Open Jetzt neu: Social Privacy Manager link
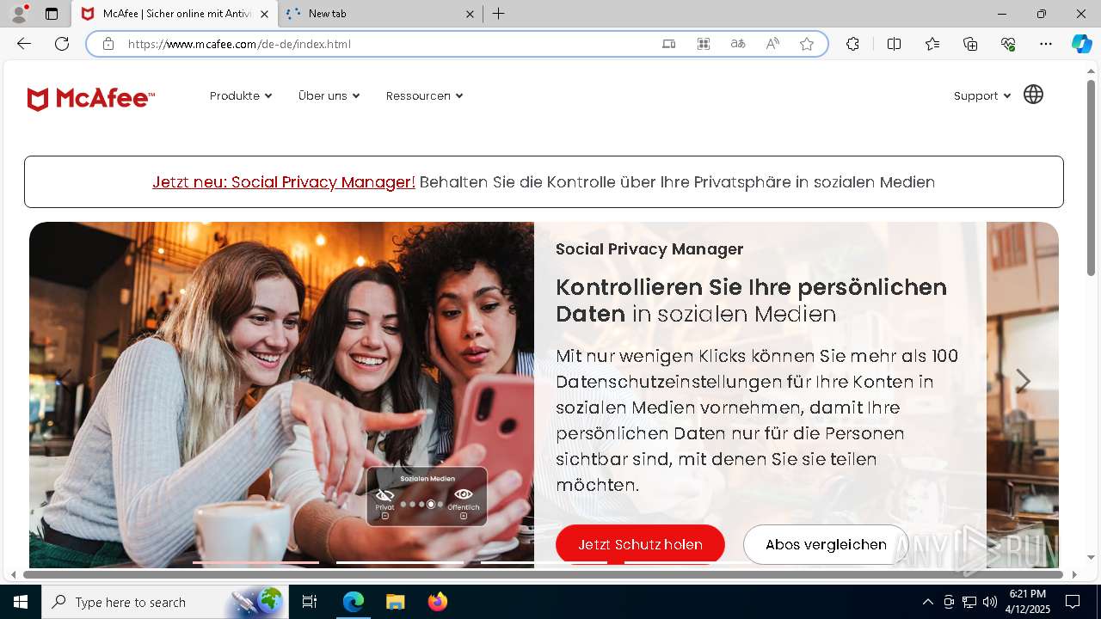 284,182
